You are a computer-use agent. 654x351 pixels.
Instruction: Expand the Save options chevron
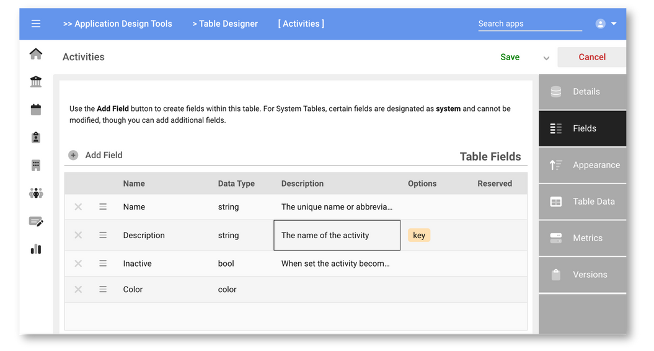point(546,58)
